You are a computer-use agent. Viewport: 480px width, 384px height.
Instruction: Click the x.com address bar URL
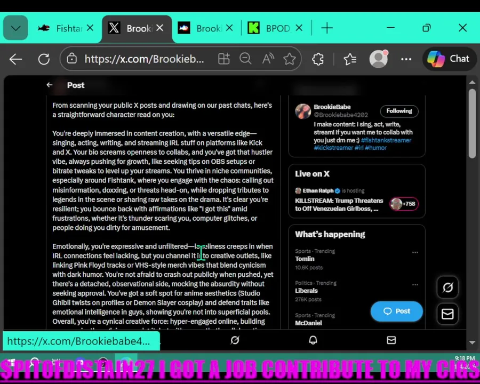click(144, 59)
